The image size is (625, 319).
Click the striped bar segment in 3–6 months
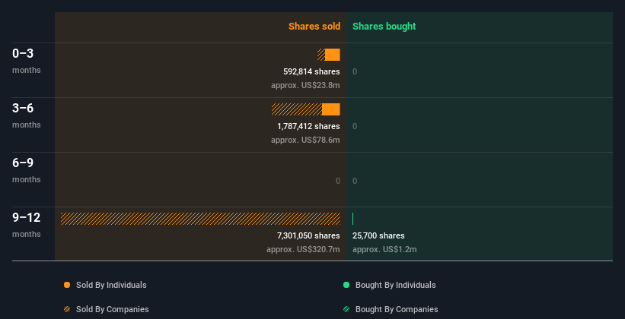point(297,109)
